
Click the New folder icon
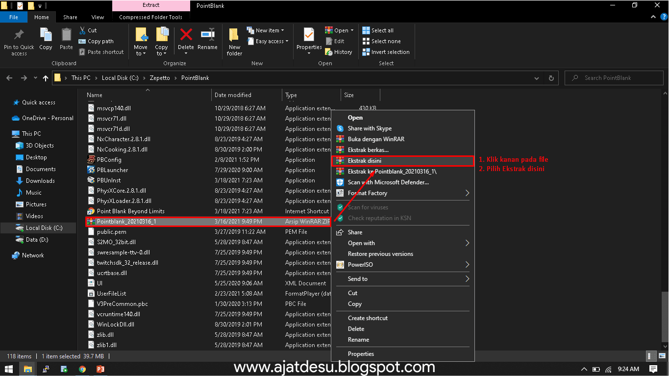tap(234, 42)
